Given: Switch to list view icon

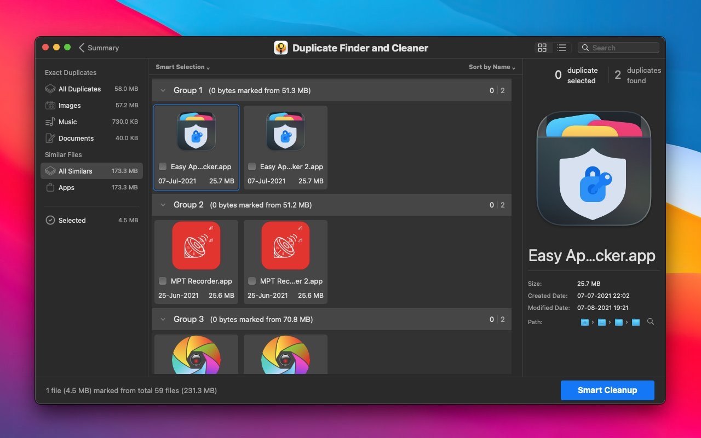Looking at the screenshot, I should point(561,48).
